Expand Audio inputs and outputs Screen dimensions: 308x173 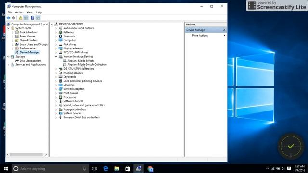56,28
